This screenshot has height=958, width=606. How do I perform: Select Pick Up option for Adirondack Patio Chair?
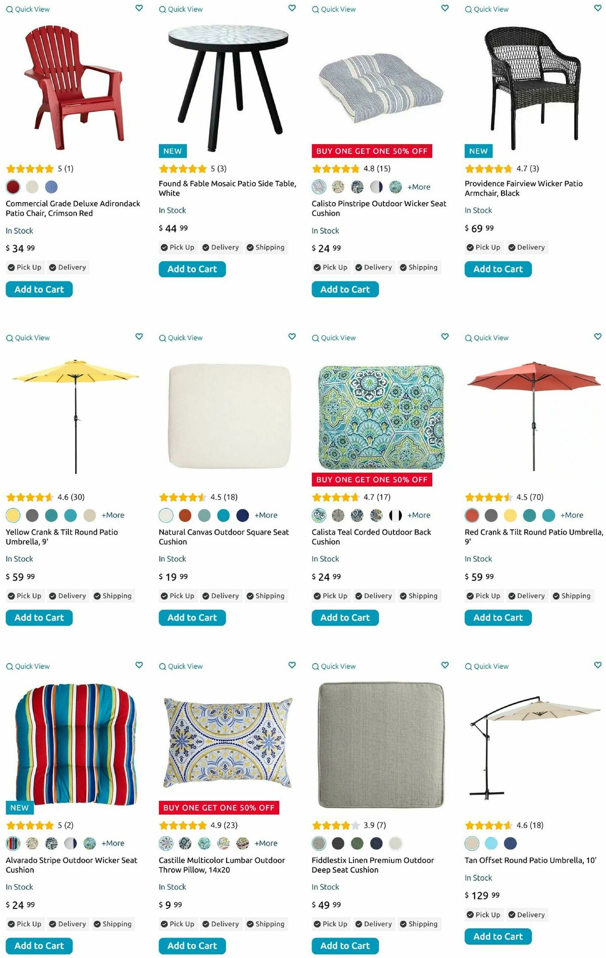[25, 267]
